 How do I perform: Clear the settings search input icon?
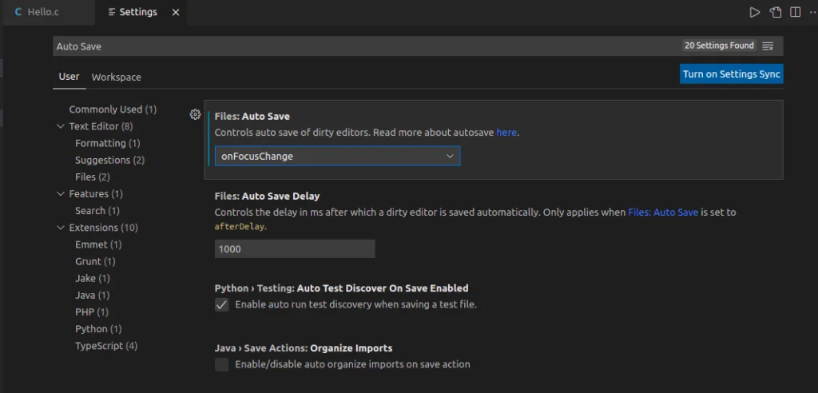click(x=768, y=46)
